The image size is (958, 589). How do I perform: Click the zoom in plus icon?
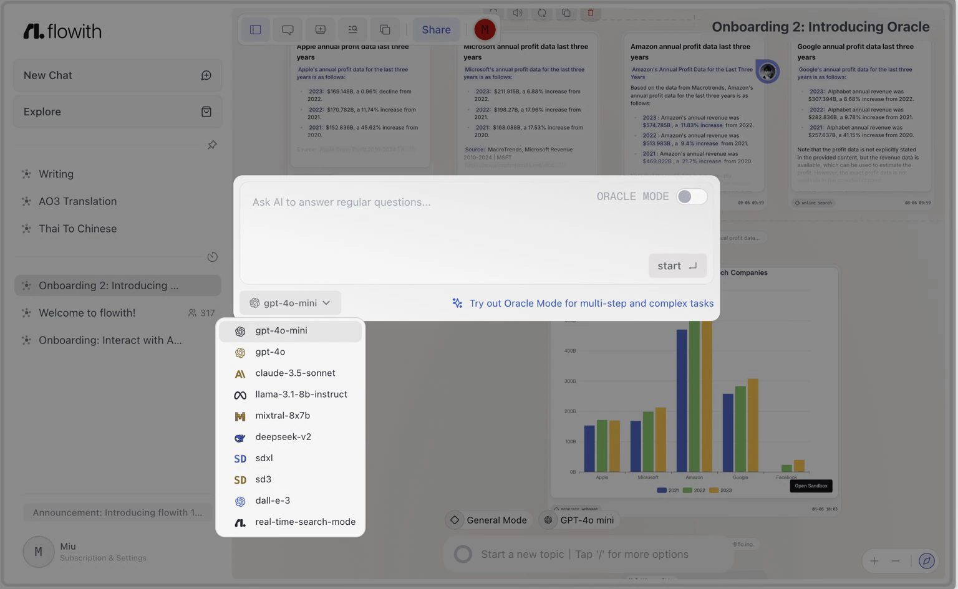click(x=874, y=561)
